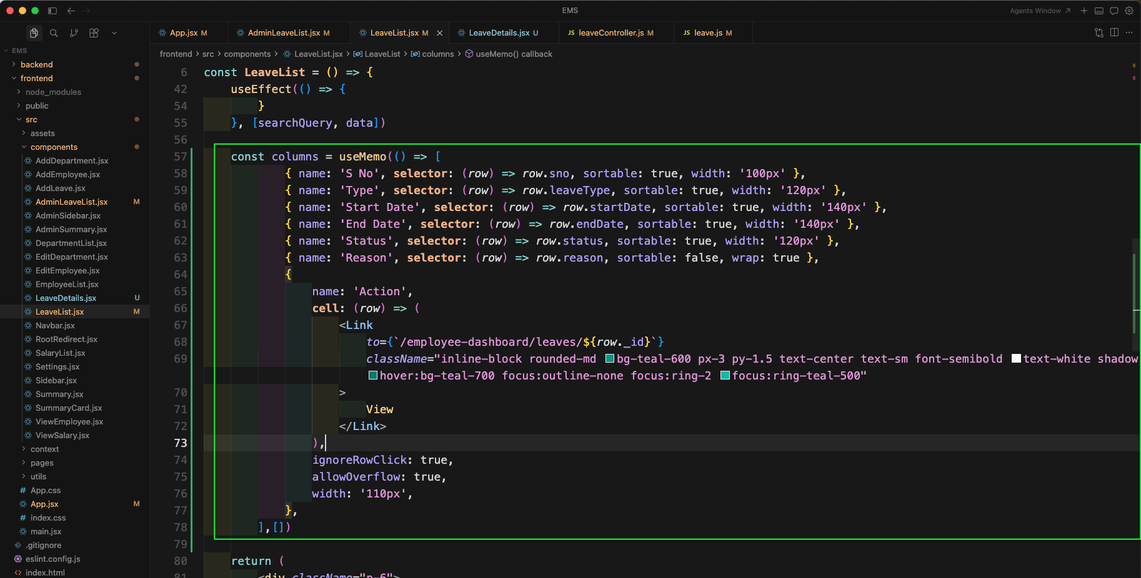This screenshot has height=578, width=1141.
Task: Show more sidebar views chevron
Action: click(x=114, y=33)
